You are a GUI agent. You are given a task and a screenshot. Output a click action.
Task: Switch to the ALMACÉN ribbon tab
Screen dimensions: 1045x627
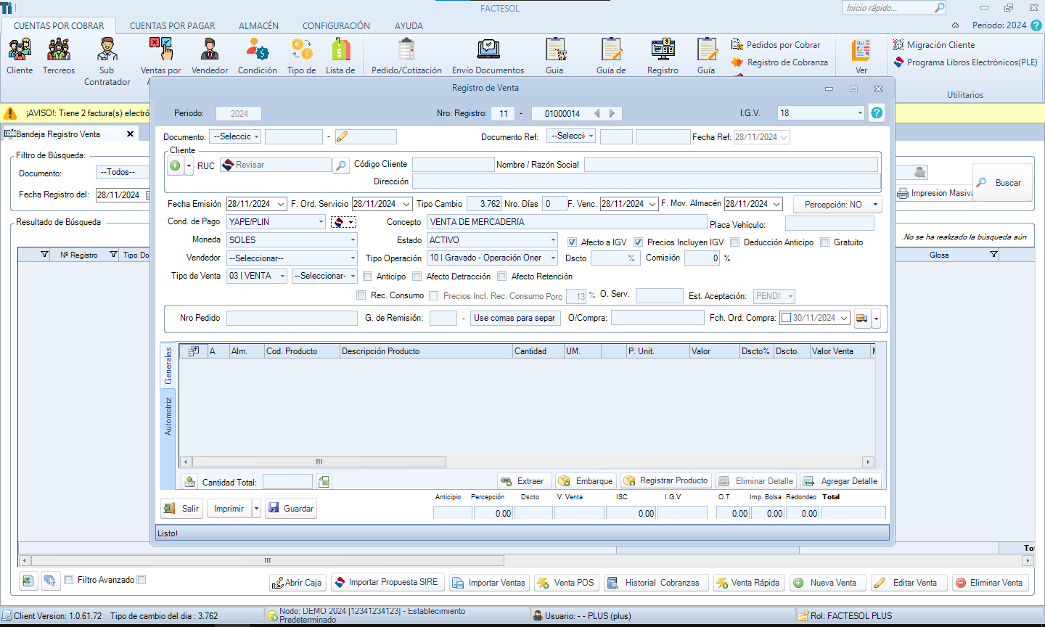(x=258, y=25)
